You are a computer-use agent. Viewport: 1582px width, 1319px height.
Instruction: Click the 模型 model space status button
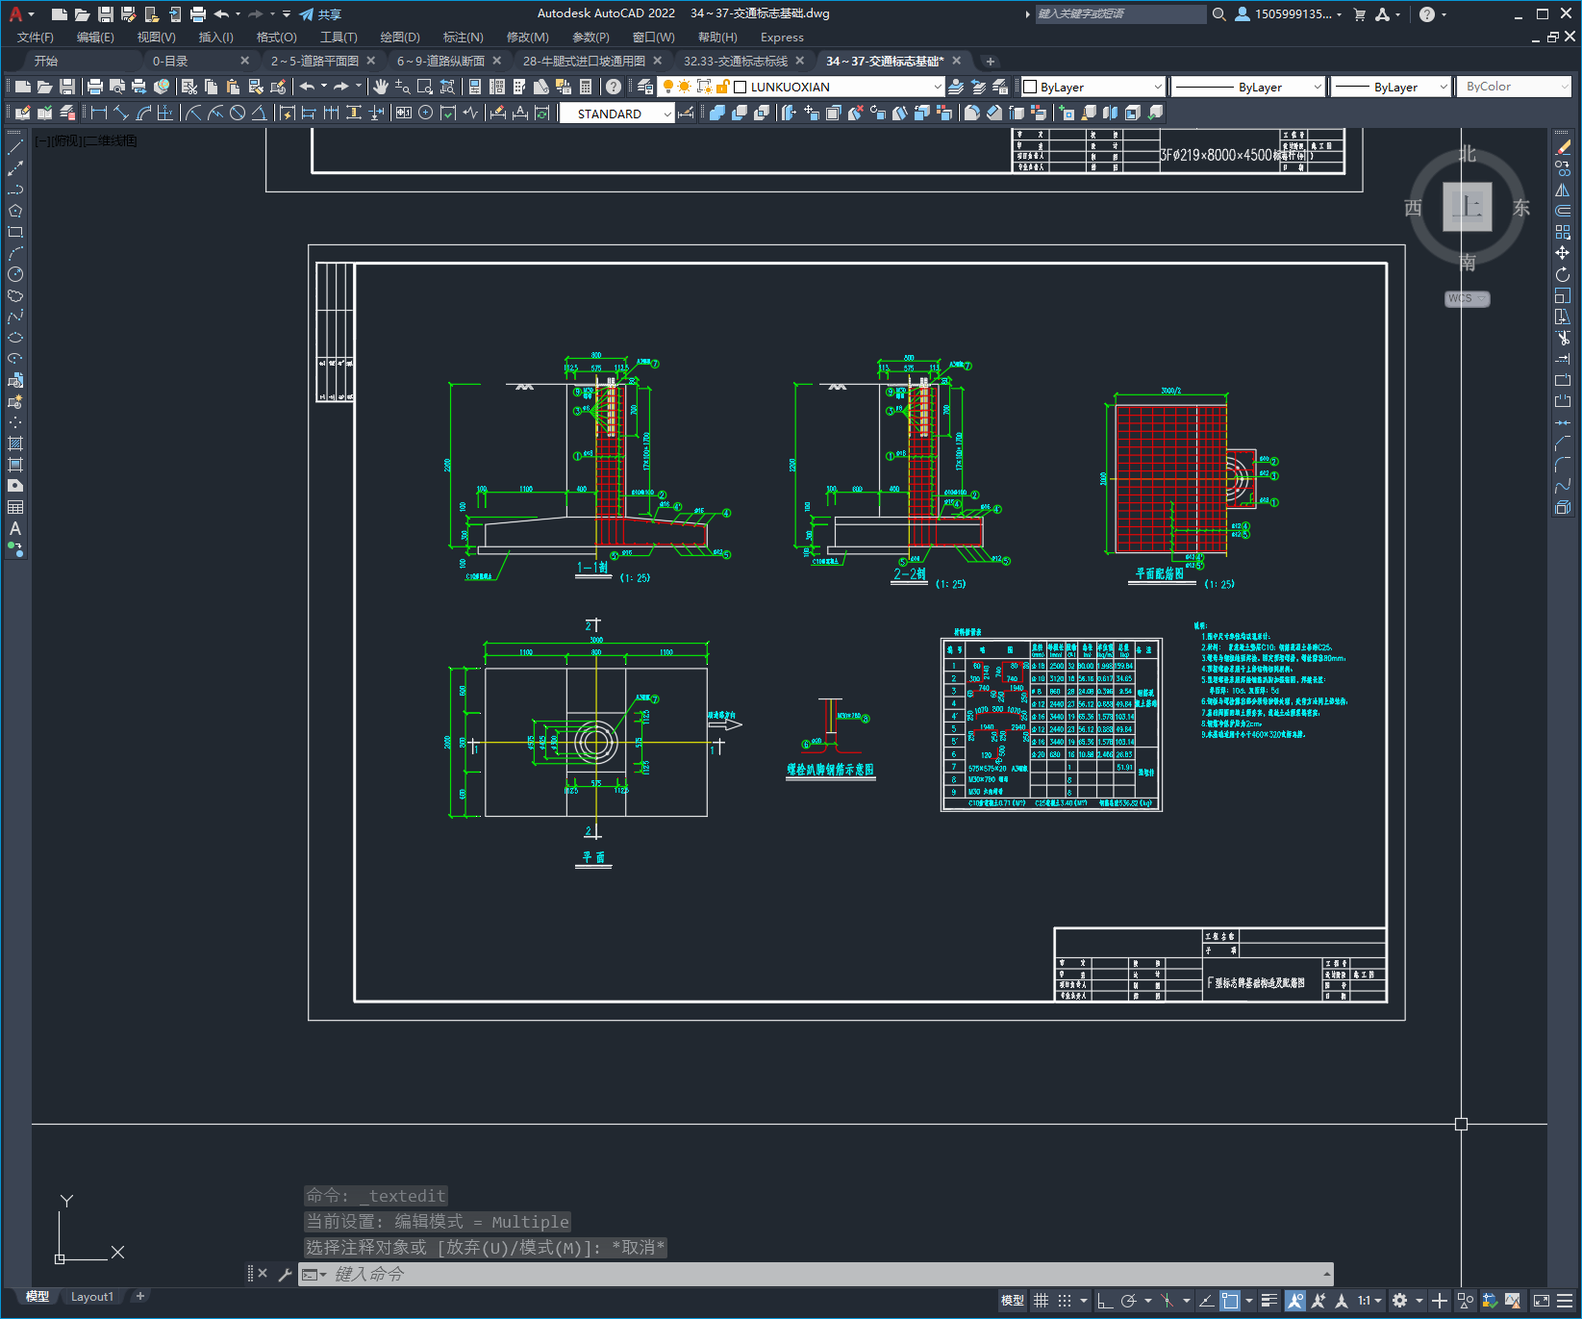point(1013,1301)
